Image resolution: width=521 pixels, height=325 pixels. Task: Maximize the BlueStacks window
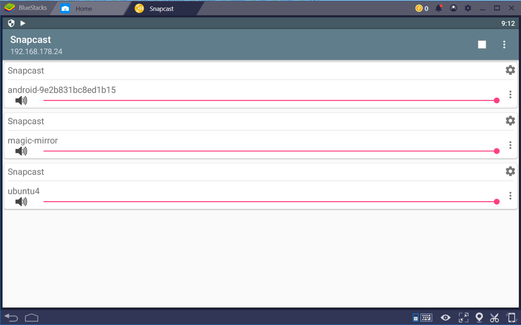(497, 8)
